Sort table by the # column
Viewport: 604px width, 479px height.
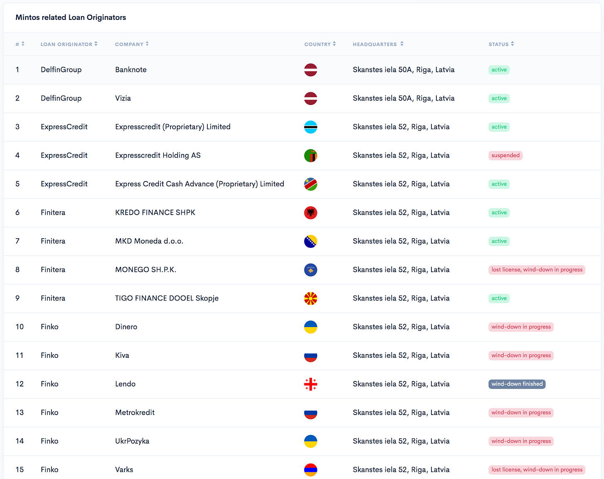click(x=20, y=44)
